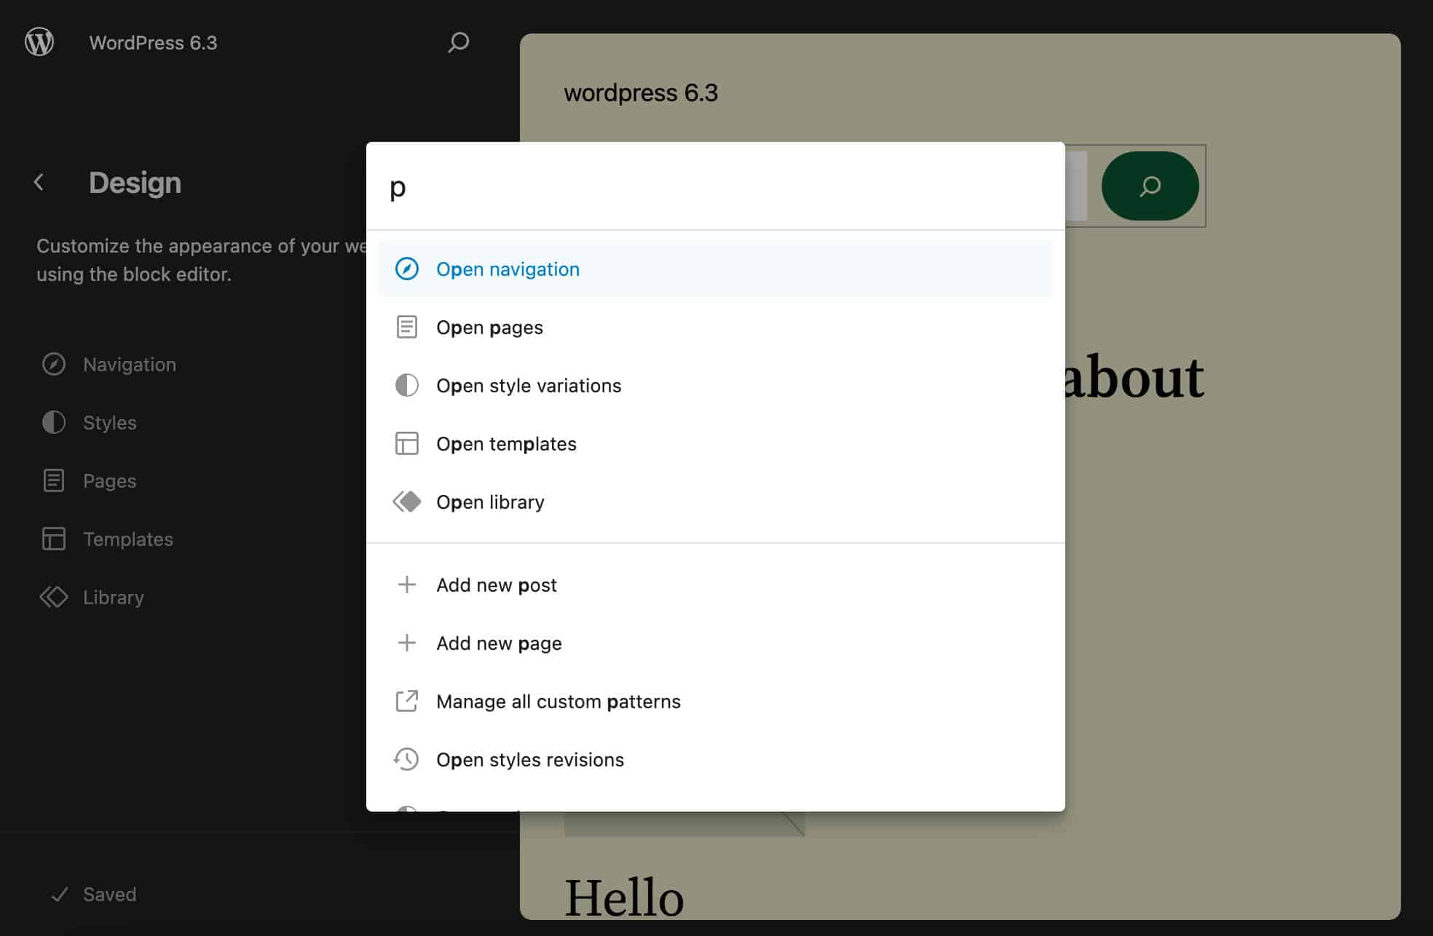Viewport: 1433px width, 936px height.
Task: Click Add new page
Action: tap(499, 643)
